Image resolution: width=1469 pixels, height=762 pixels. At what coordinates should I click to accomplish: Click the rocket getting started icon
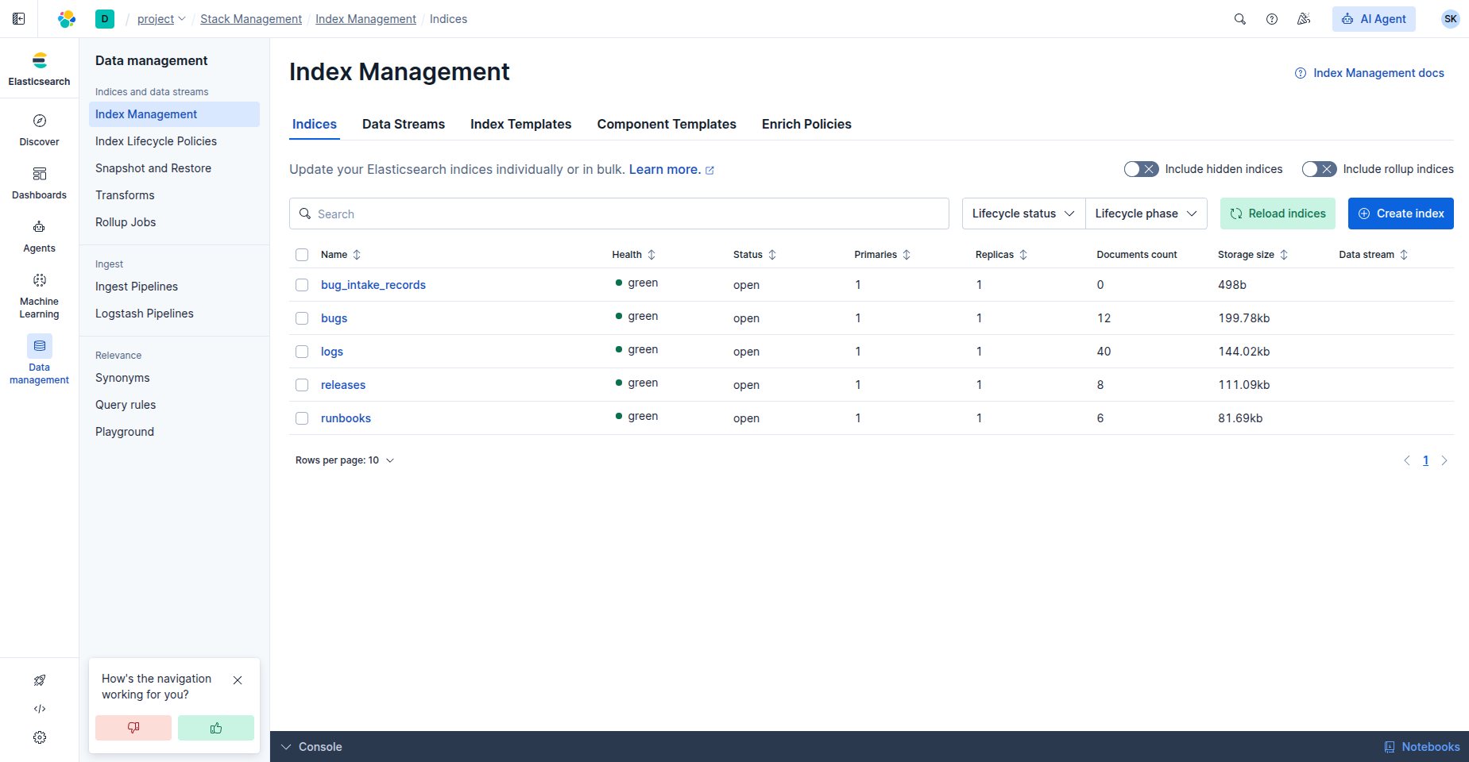40,680
